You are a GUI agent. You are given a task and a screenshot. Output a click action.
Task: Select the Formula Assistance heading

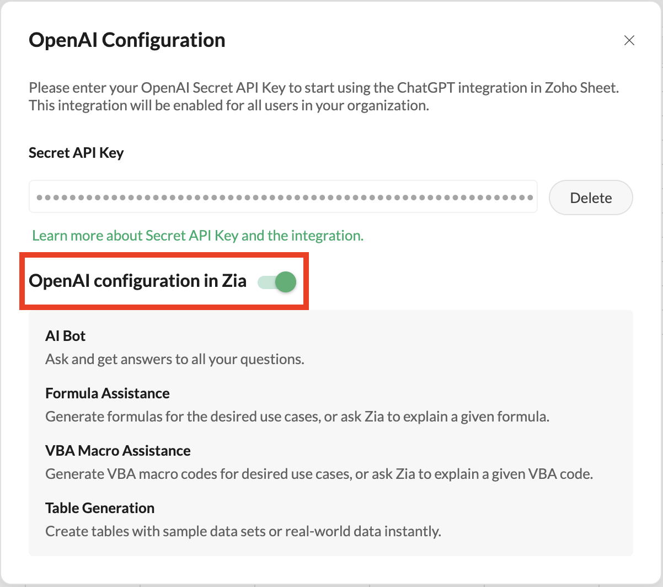tap(108, 393)
